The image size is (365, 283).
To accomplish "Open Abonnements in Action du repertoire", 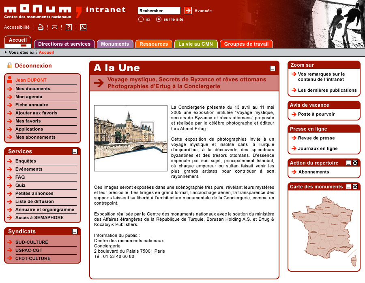I will click(x=313, y=172).
